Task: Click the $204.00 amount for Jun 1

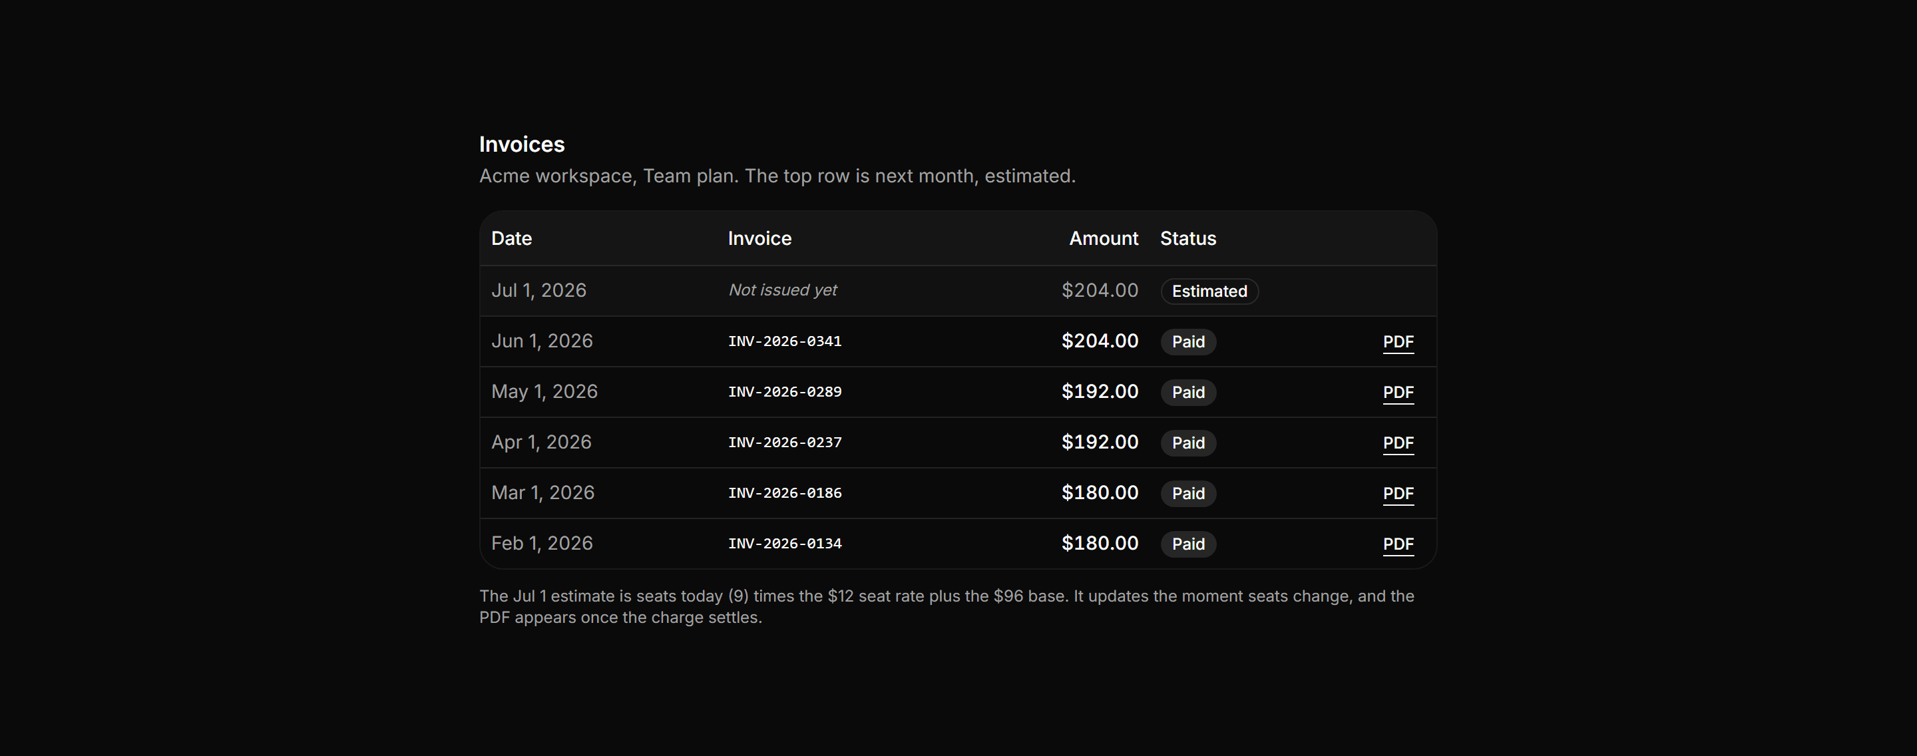Action: (x=1100, y=341)
